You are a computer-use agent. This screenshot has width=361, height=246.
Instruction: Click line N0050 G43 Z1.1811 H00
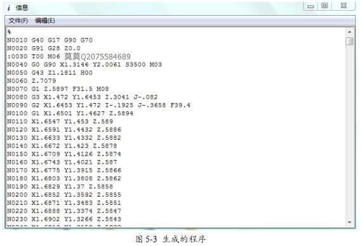tap(49, 73)
